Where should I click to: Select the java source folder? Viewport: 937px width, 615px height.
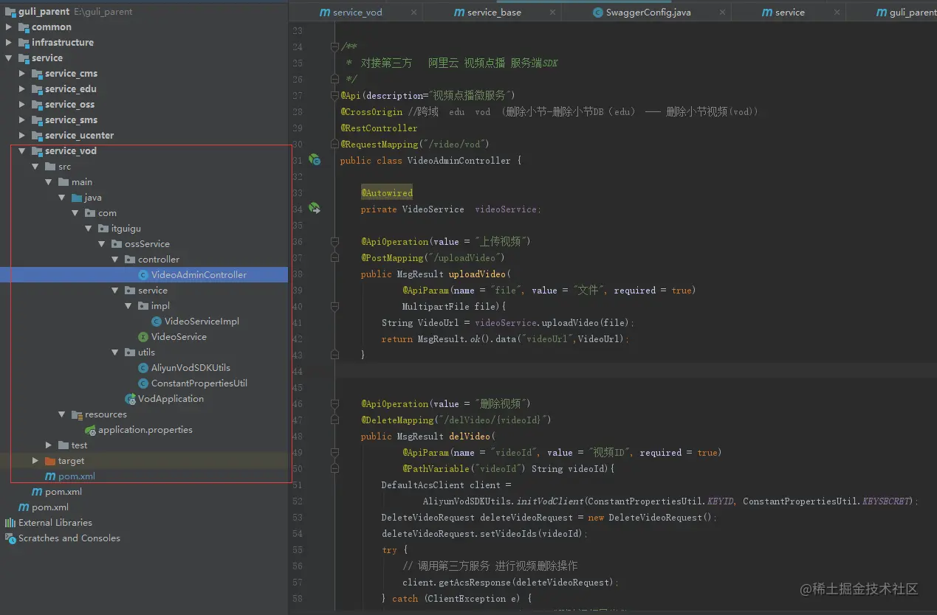[93, 197]
